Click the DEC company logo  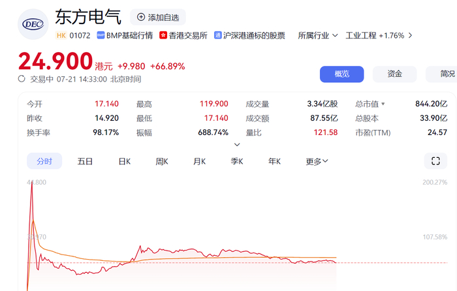click(33, 24)
